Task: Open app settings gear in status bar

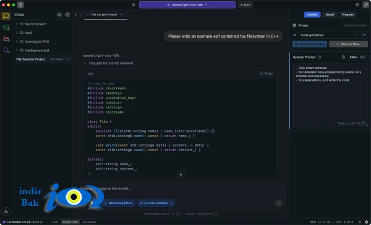Action: pyautogui.click(x=366, y=222)
